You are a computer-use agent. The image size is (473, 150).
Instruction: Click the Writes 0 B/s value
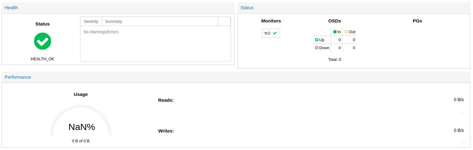[459, 130]
